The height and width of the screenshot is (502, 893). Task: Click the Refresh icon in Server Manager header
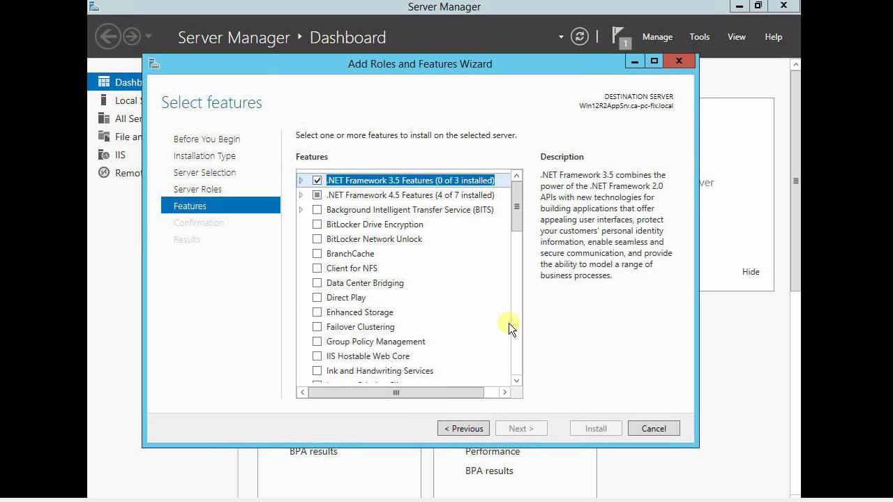tap(580, 36)
